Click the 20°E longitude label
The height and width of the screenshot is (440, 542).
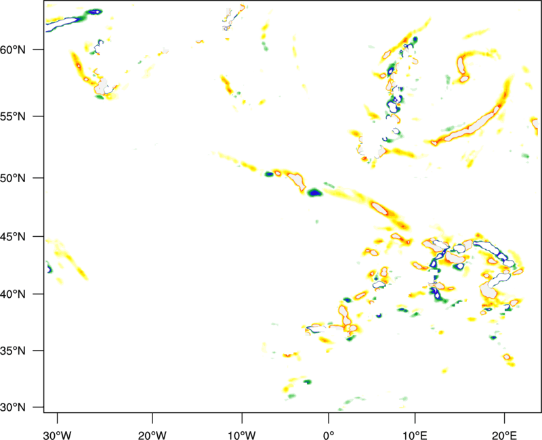[x=504, y=435]
